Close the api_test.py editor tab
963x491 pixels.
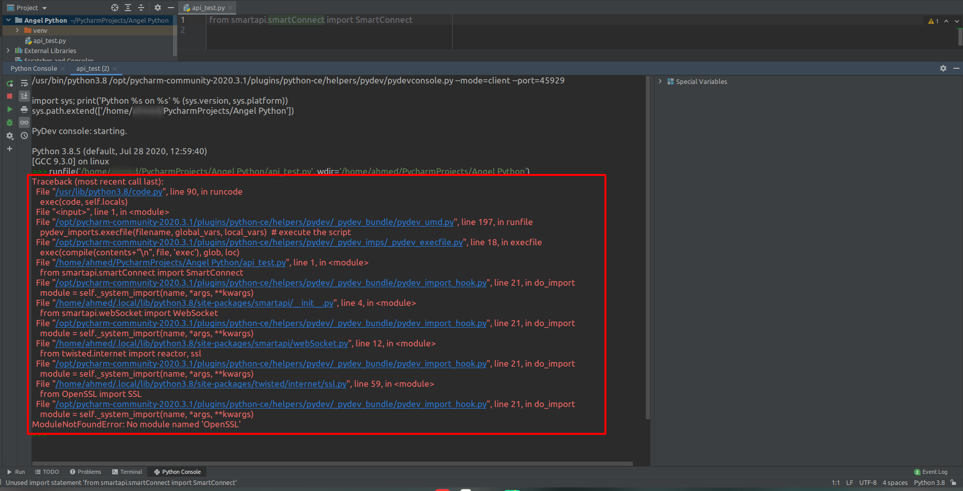(231, 8)
